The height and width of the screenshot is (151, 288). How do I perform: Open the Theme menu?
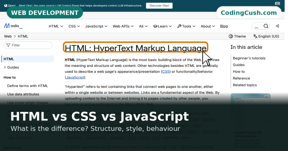click(237, 36)
